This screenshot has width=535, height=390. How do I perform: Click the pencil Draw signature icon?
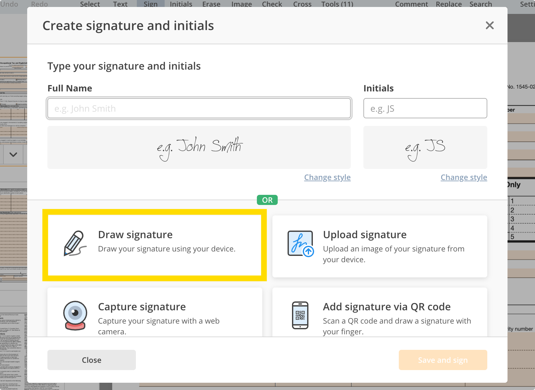pyautogui.click(x=75, y=243)
